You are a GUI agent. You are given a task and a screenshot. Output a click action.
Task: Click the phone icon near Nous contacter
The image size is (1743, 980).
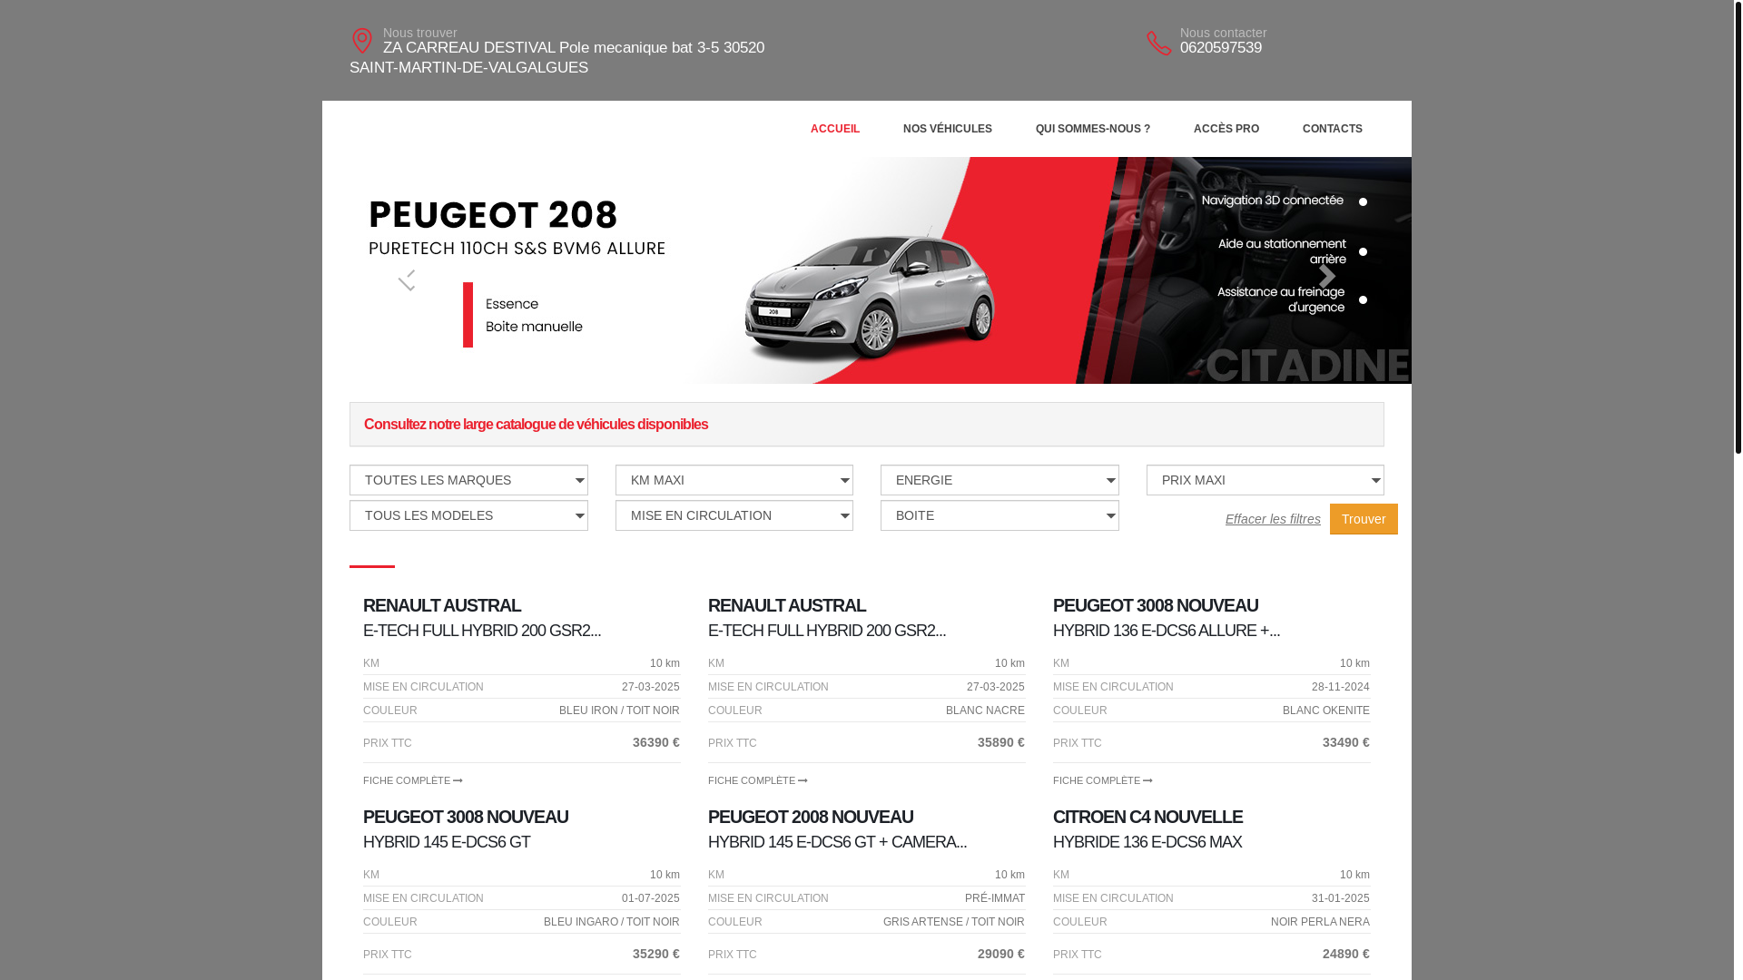click(1158, 43)
